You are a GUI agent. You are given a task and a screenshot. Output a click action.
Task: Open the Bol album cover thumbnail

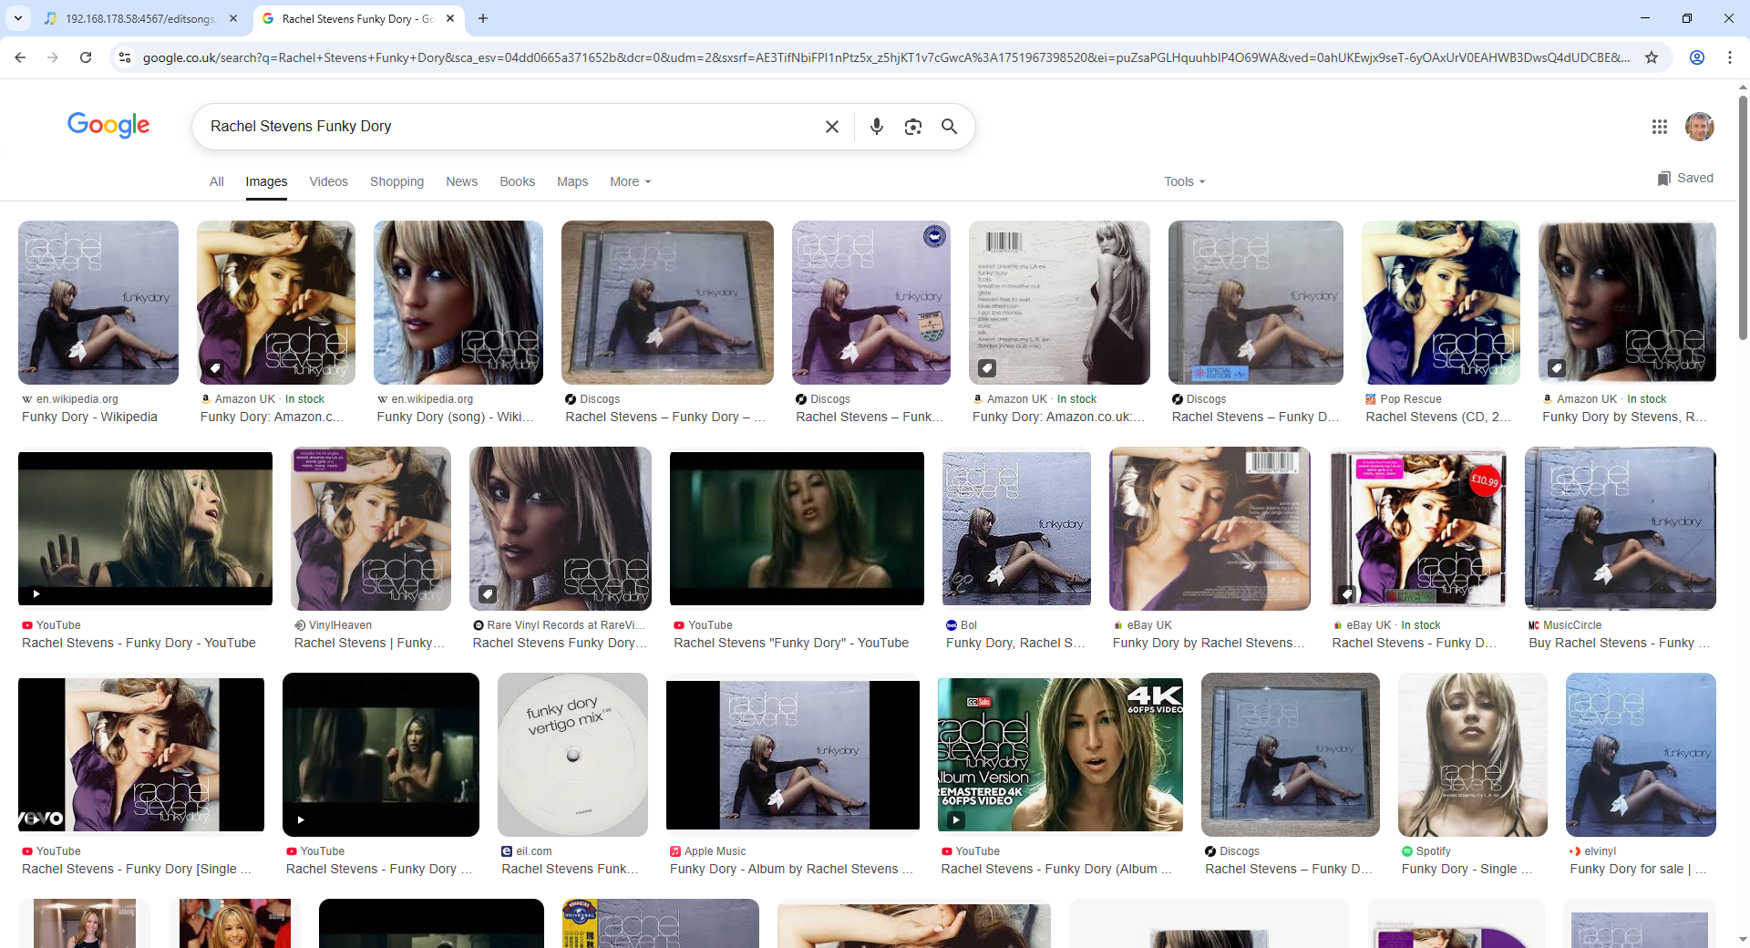(x=1016, y=529)
